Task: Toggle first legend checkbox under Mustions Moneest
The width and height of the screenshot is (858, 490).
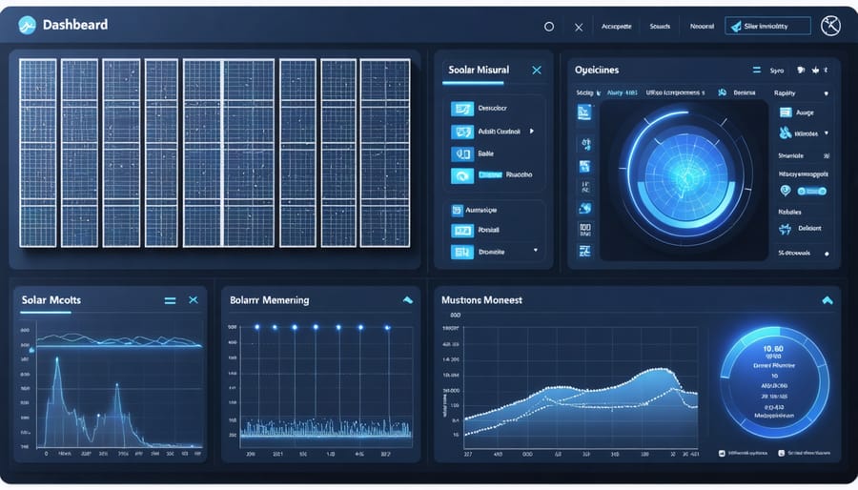Action: click(x=722, y=453)
